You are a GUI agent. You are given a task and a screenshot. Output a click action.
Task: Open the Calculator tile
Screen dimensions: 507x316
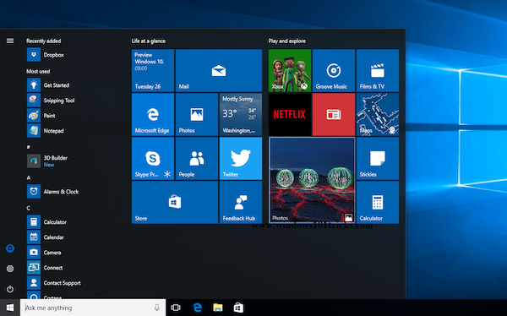click(378, 203)
